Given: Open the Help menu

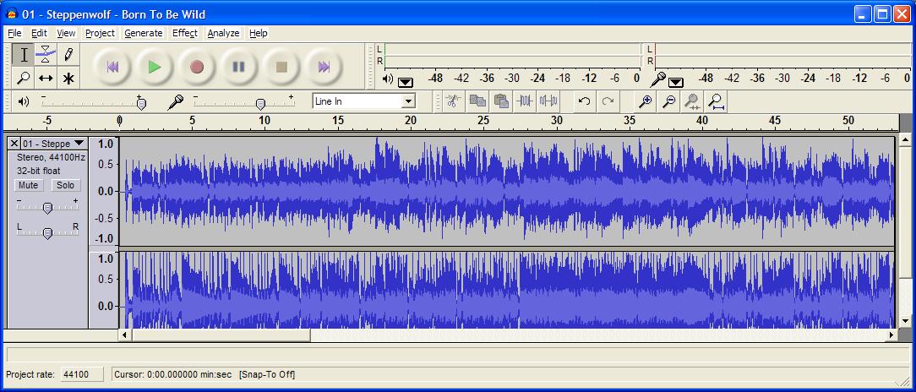Looking at the screenshot, I should (259, 33).
